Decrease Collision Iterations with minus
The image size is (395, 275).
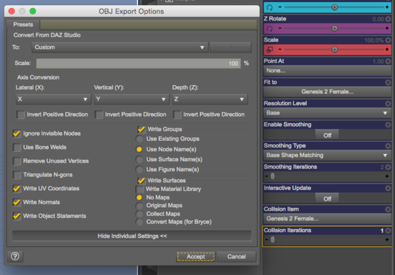click(267, 239)
